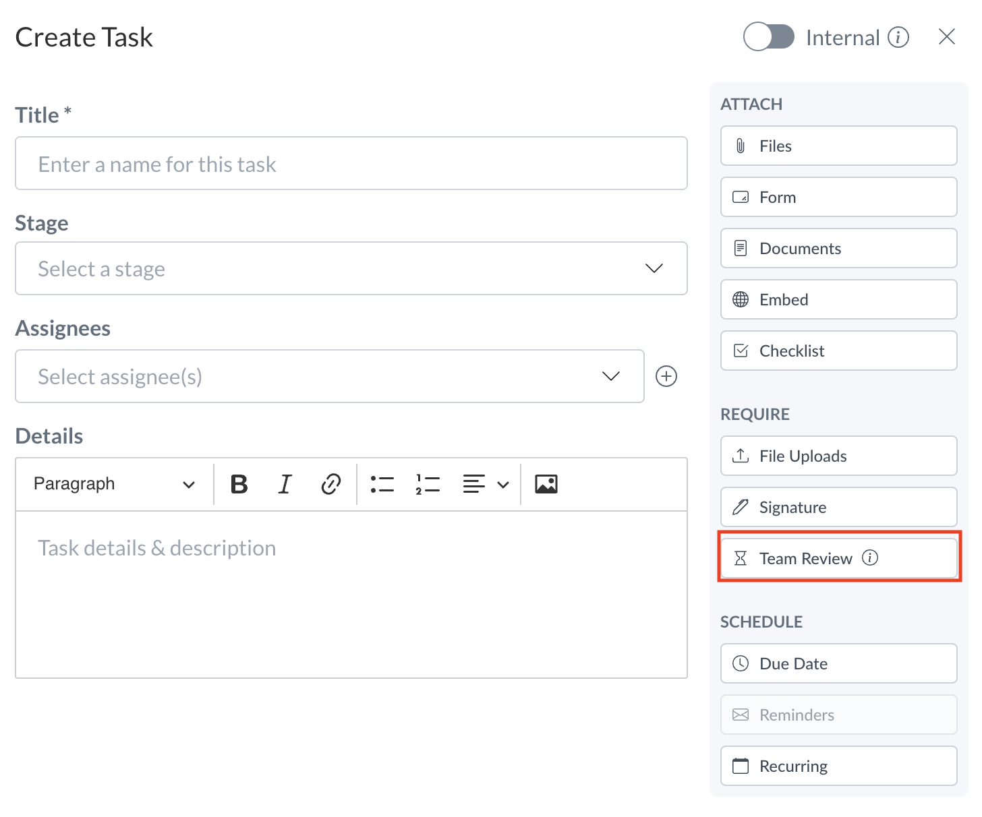The image size is (982, 817).
Task: Click the task Title input field
Action: coord(351,164)
